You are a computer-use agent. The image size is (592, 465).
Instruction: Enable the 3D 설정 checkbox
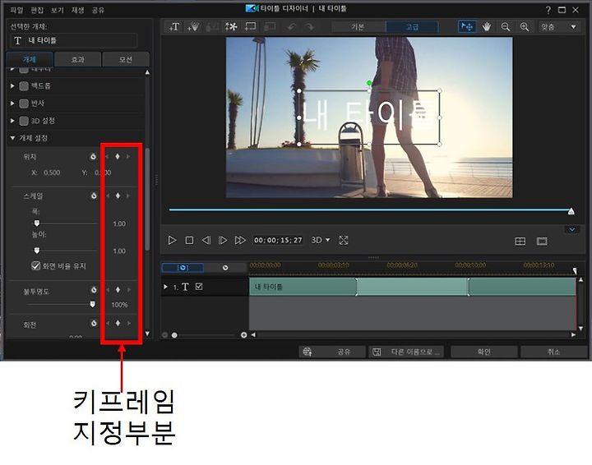click(24, 121)
